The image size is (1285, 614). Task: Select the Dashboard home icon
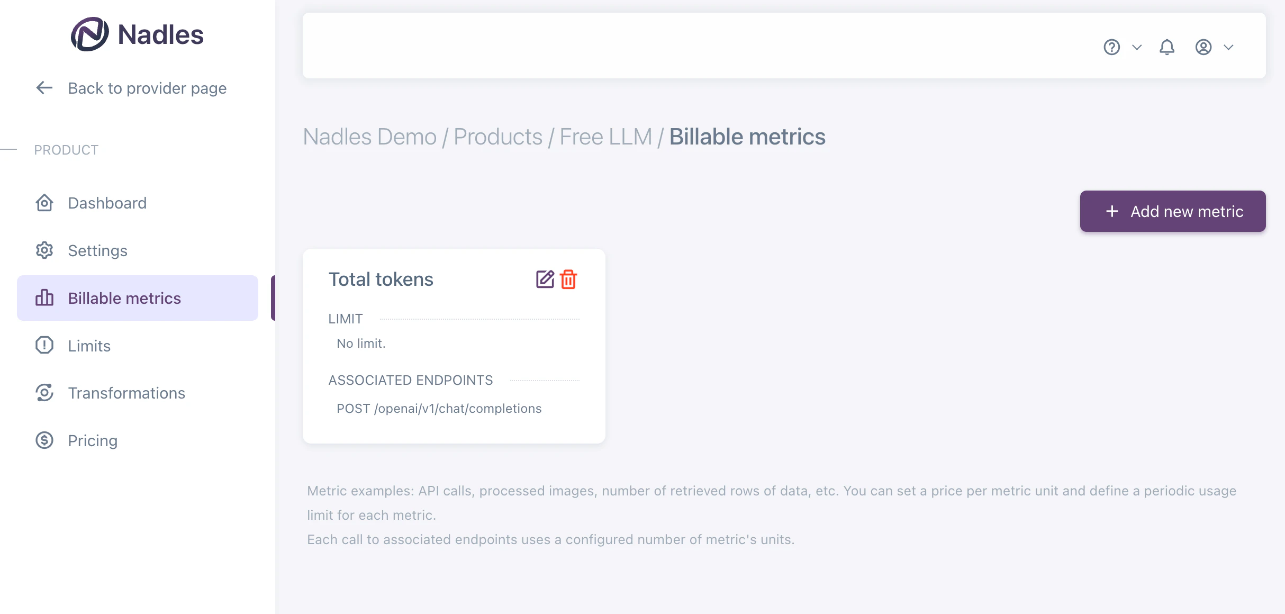coord(44,203)
